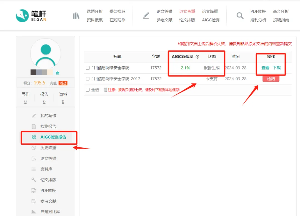Click the institution icon under username

click(58, 73)
